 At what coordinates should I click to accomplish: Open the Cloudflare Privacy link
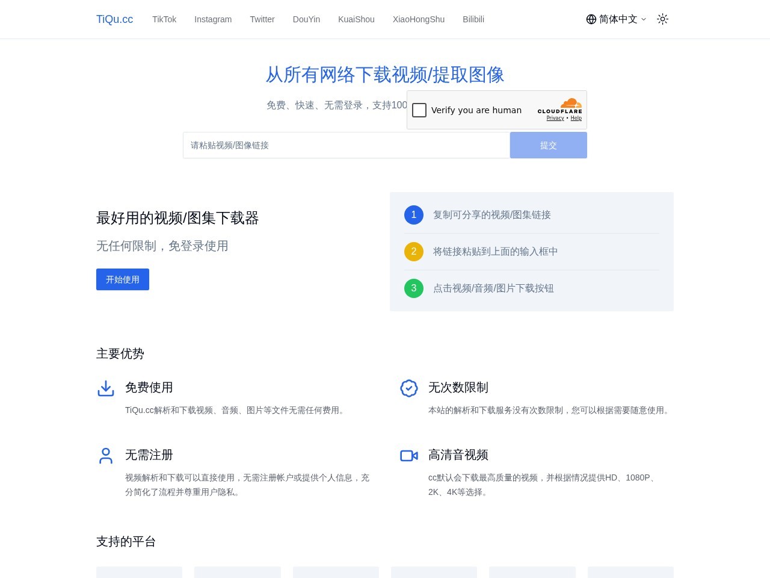(x=555, y=118)
